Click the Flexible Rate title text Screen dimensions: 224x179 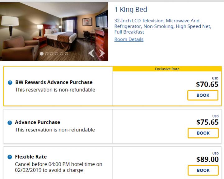(31, 157)
